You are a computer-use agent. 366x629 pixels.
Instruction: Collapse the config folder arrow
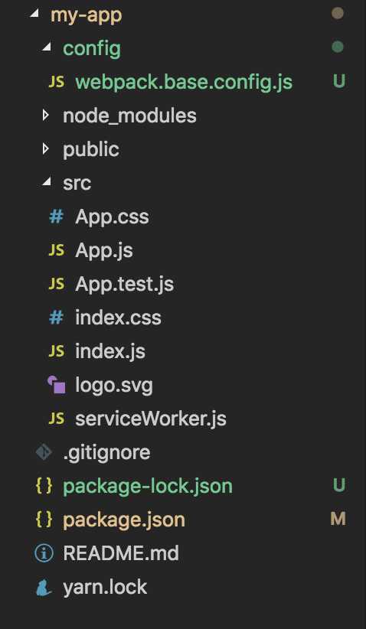coord(47,47)
